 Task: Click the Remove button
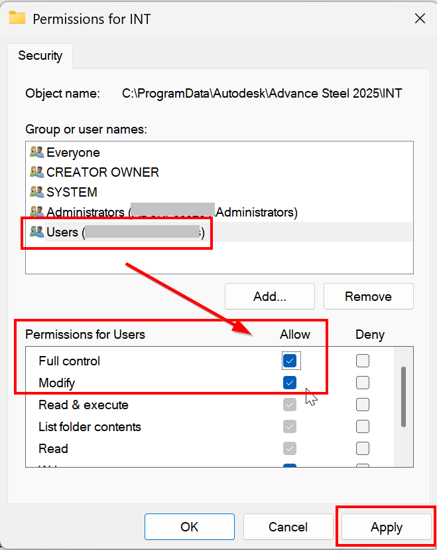[x=368, y=296]
